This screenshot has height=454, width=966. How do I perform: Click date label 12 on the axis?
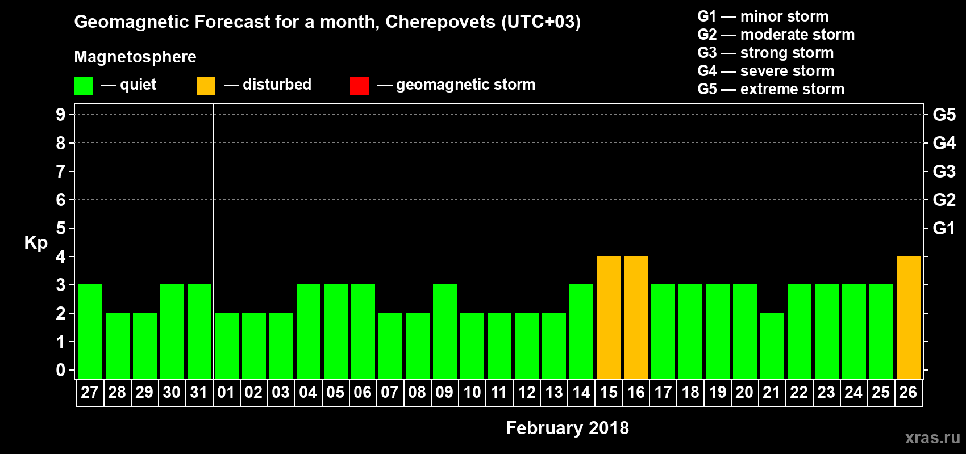pyautogui.click(x=526, y=393)
